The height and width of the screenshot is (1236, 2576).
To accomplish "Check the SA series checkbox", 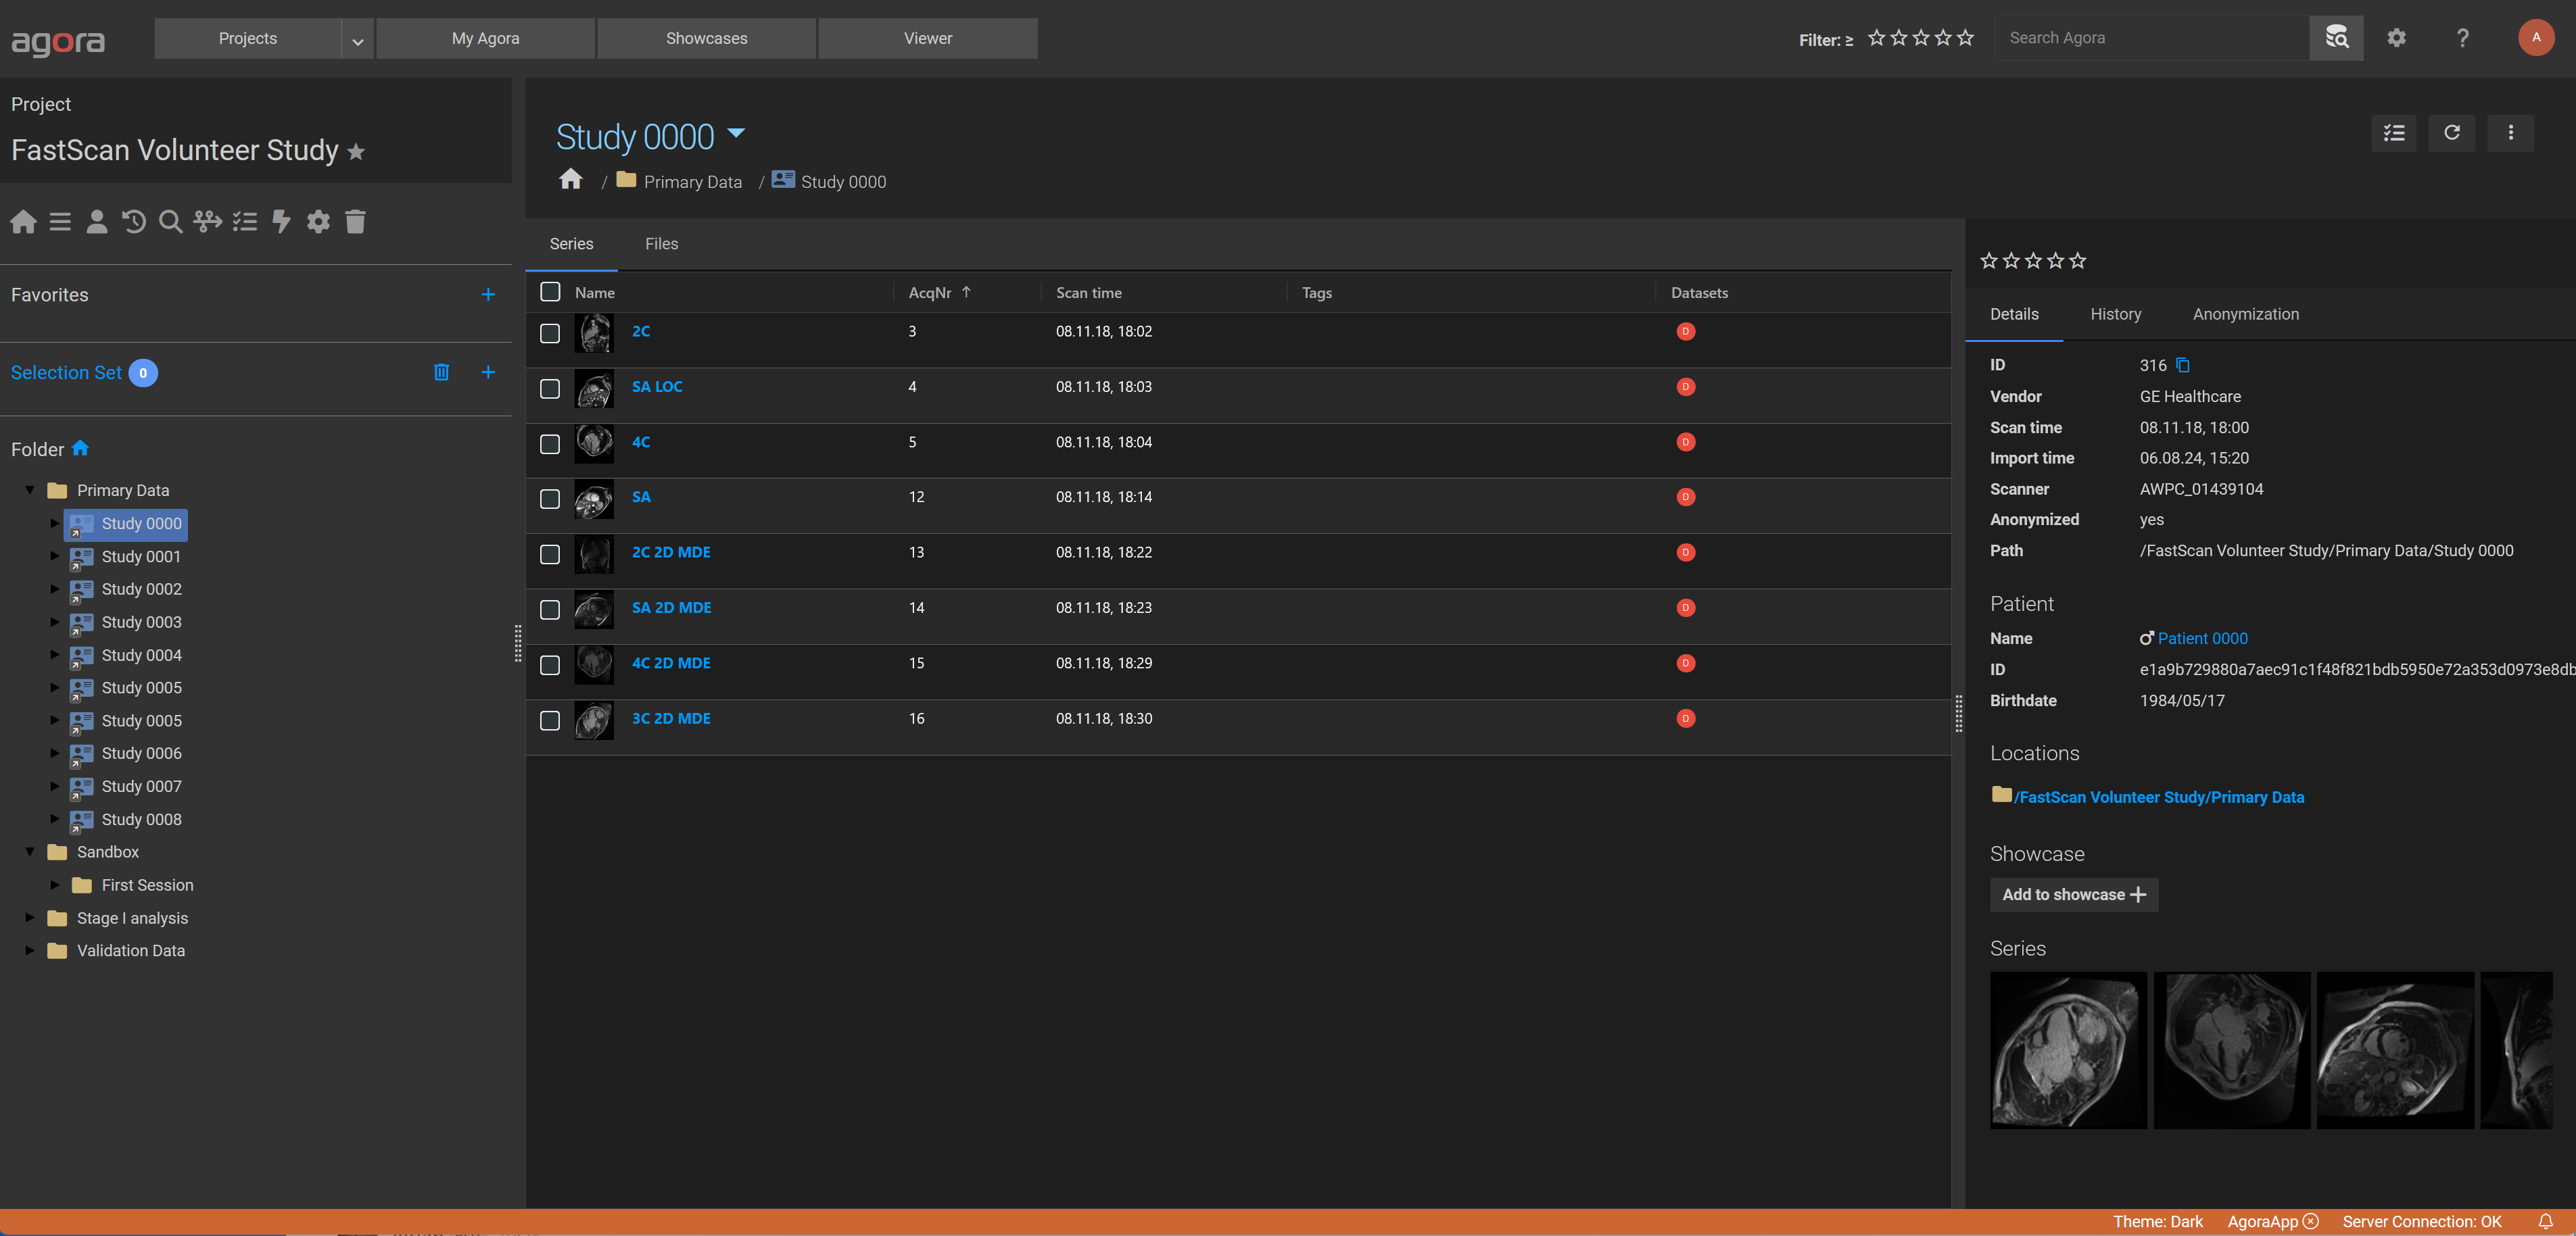I will 550,499.
